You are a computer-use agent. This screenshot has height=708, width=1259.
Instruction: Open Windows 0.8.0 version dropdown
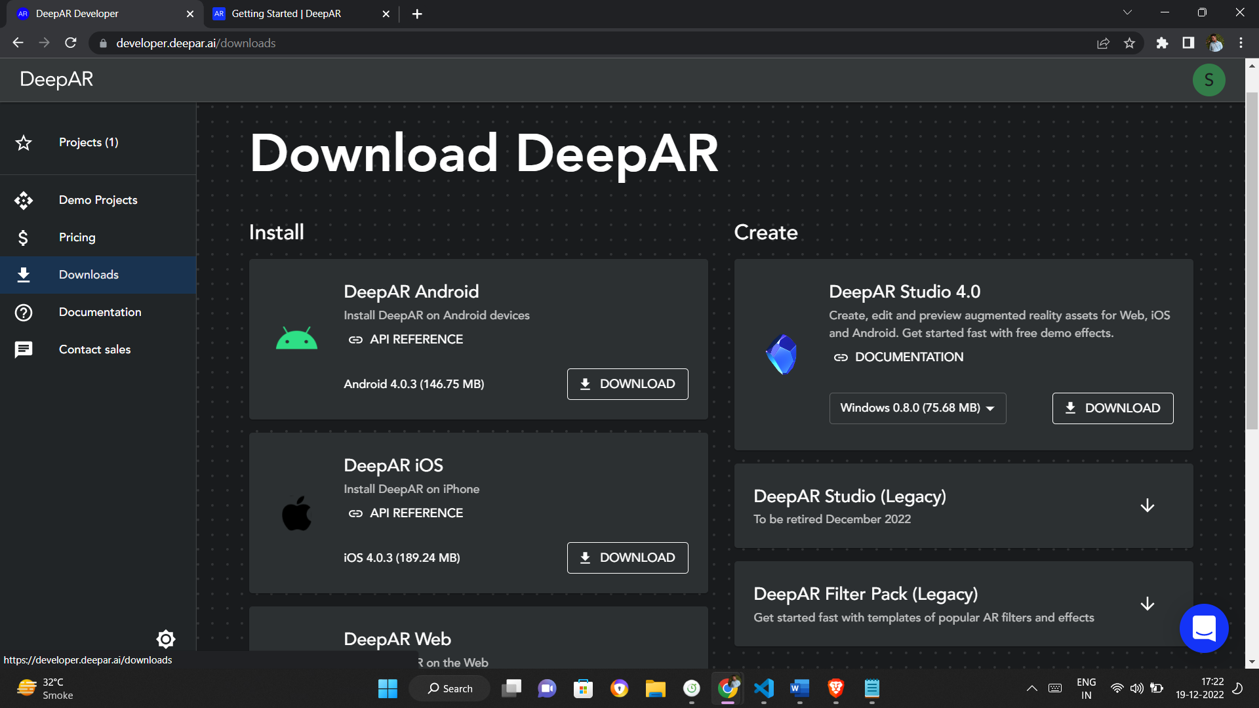pos(917,408)
